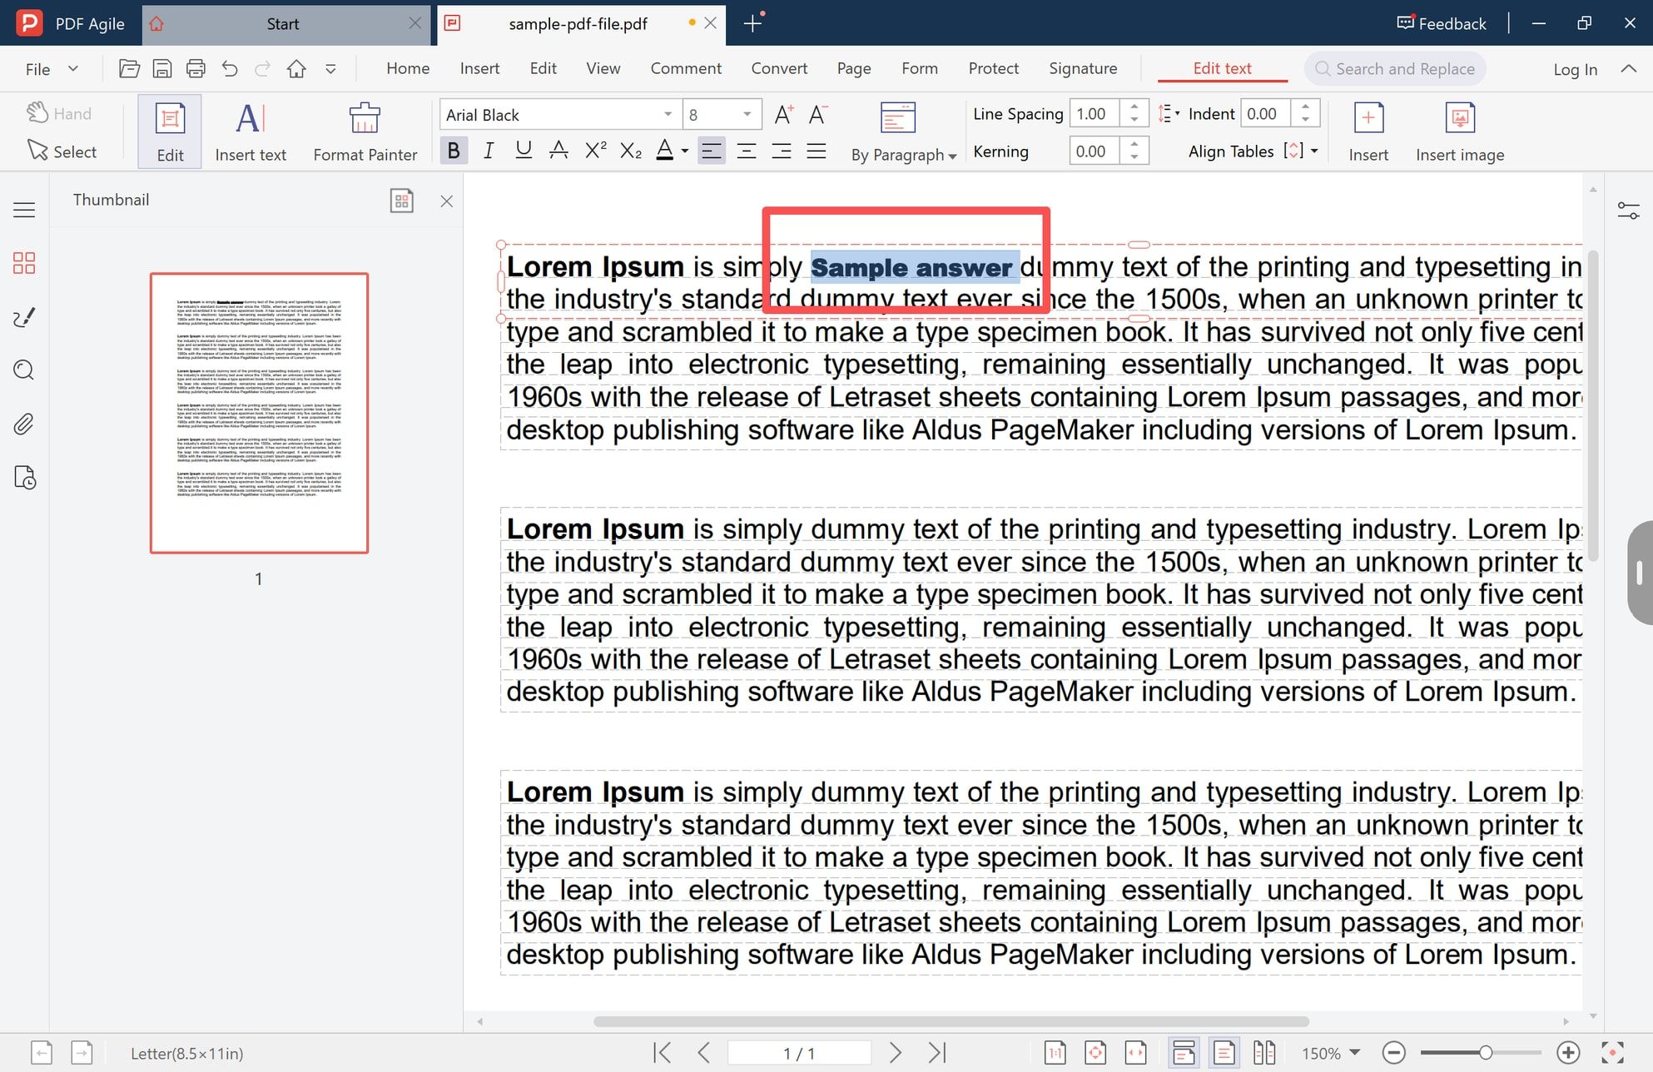Click the Feedback button in title bar
The width and height of the screenshot is (1653, 1072).
[1442, 23]
